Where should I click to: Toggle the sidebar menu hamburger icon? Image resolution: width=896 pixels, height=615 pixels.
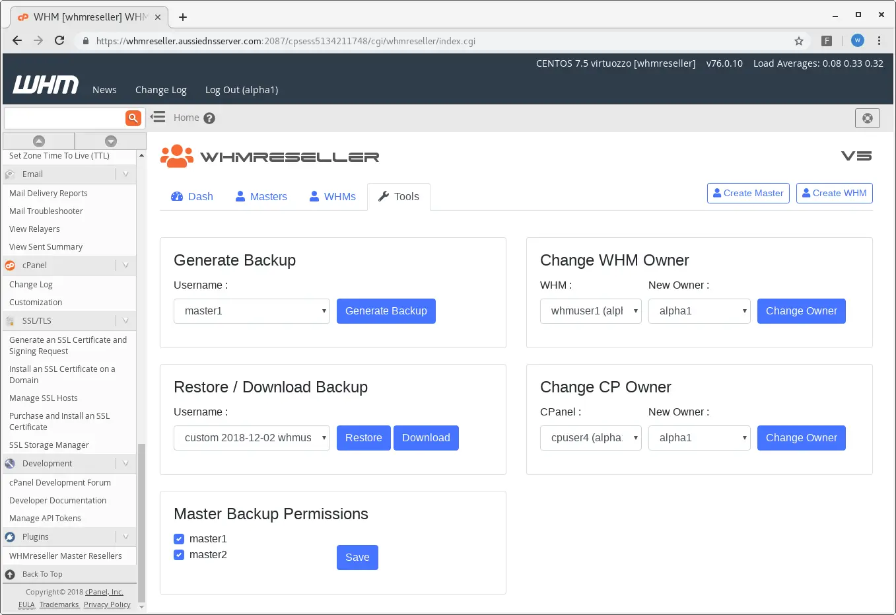[x=158, y=118]
